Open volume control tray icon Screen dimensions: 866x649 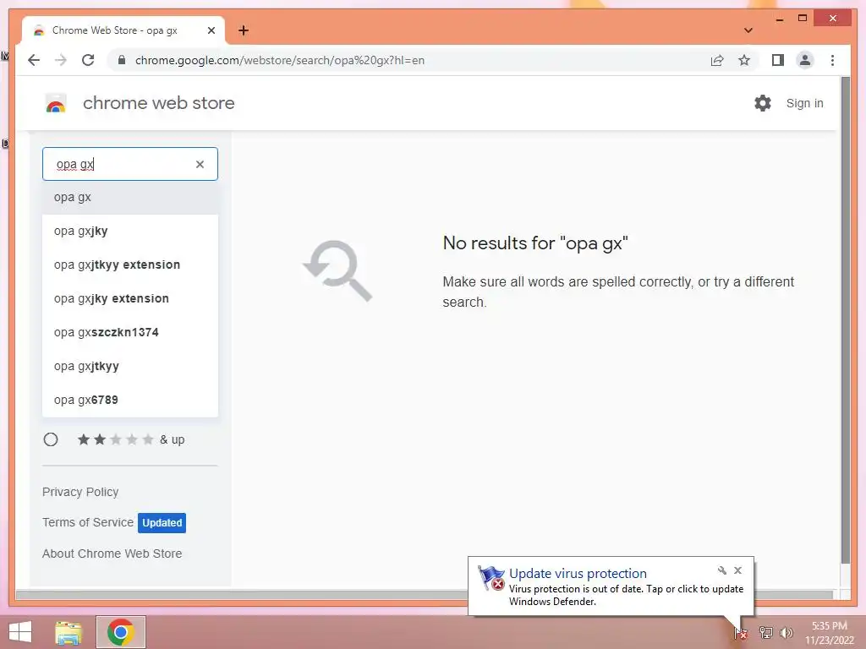point(787,632)
